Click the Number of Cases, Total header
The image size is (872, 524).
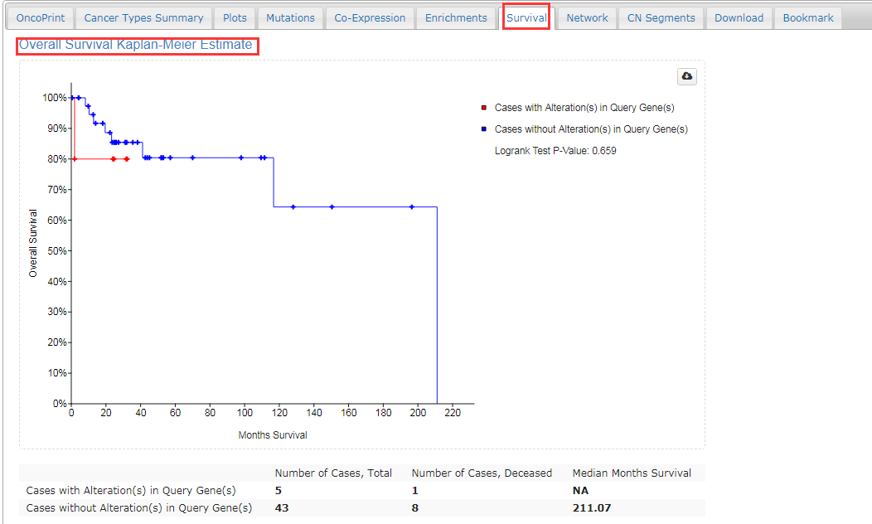click(x=333, y=473)
